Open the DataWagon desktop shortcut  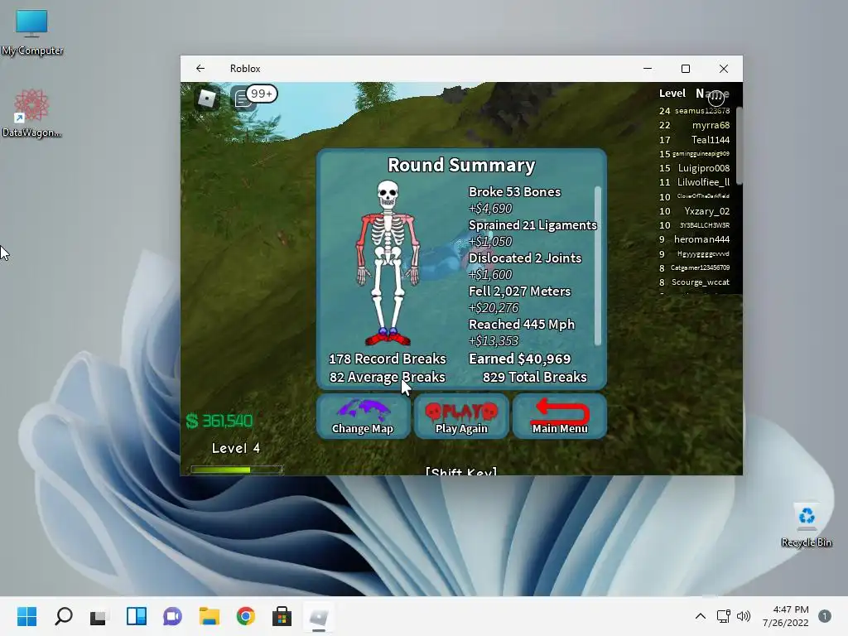pos(31,113)
